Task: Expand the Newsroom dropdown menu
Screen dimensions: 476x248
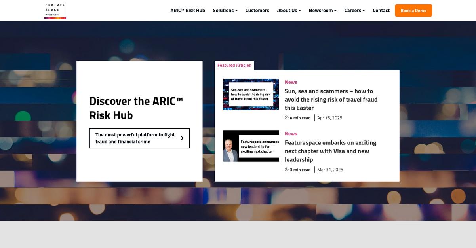Action: pyautogui.click(x=322, y=11)
